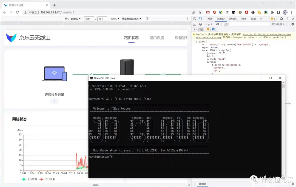Open the Extensions puzzle piece icon
The height and width of the screenshot is (187, 296).
(272, 12)
